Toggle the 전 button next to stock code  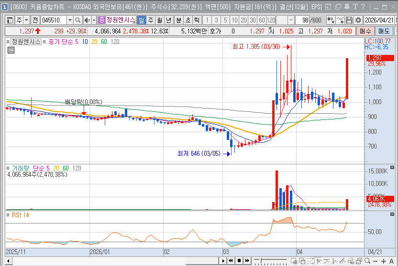point(35,20)
